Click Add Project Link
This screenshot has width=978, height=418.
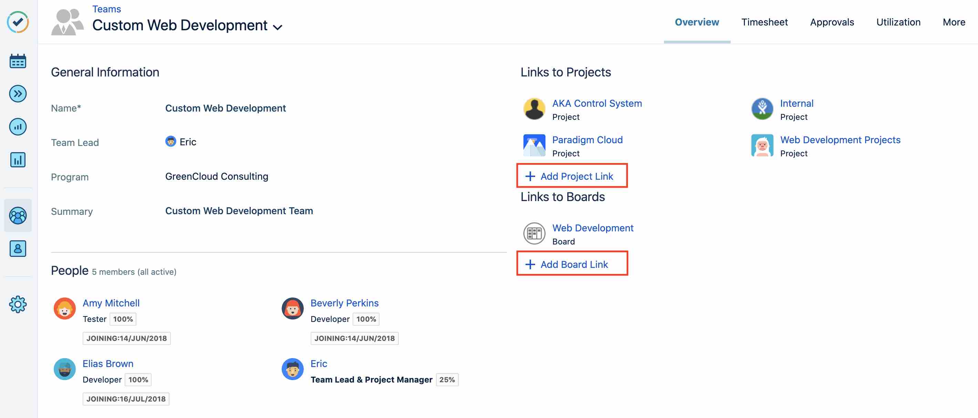coord(571,176)
